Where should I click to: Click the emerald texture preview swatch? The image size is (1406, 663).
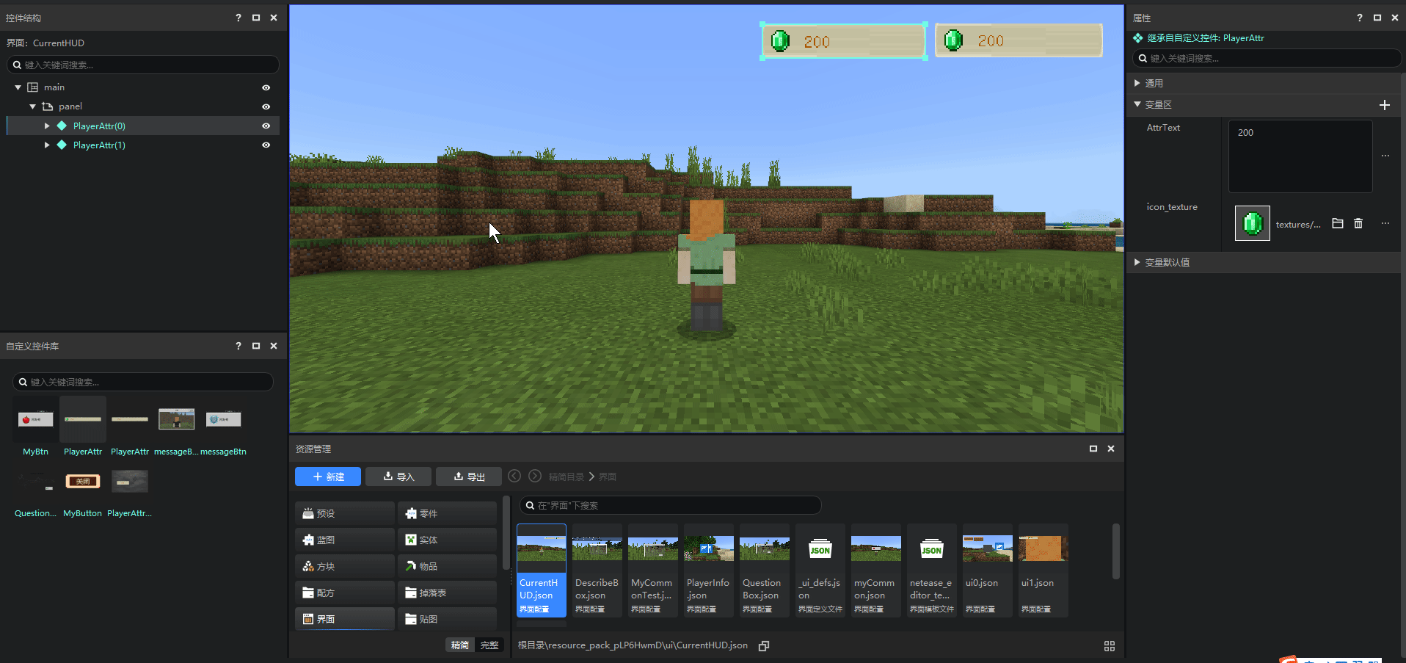point(1252,224)
